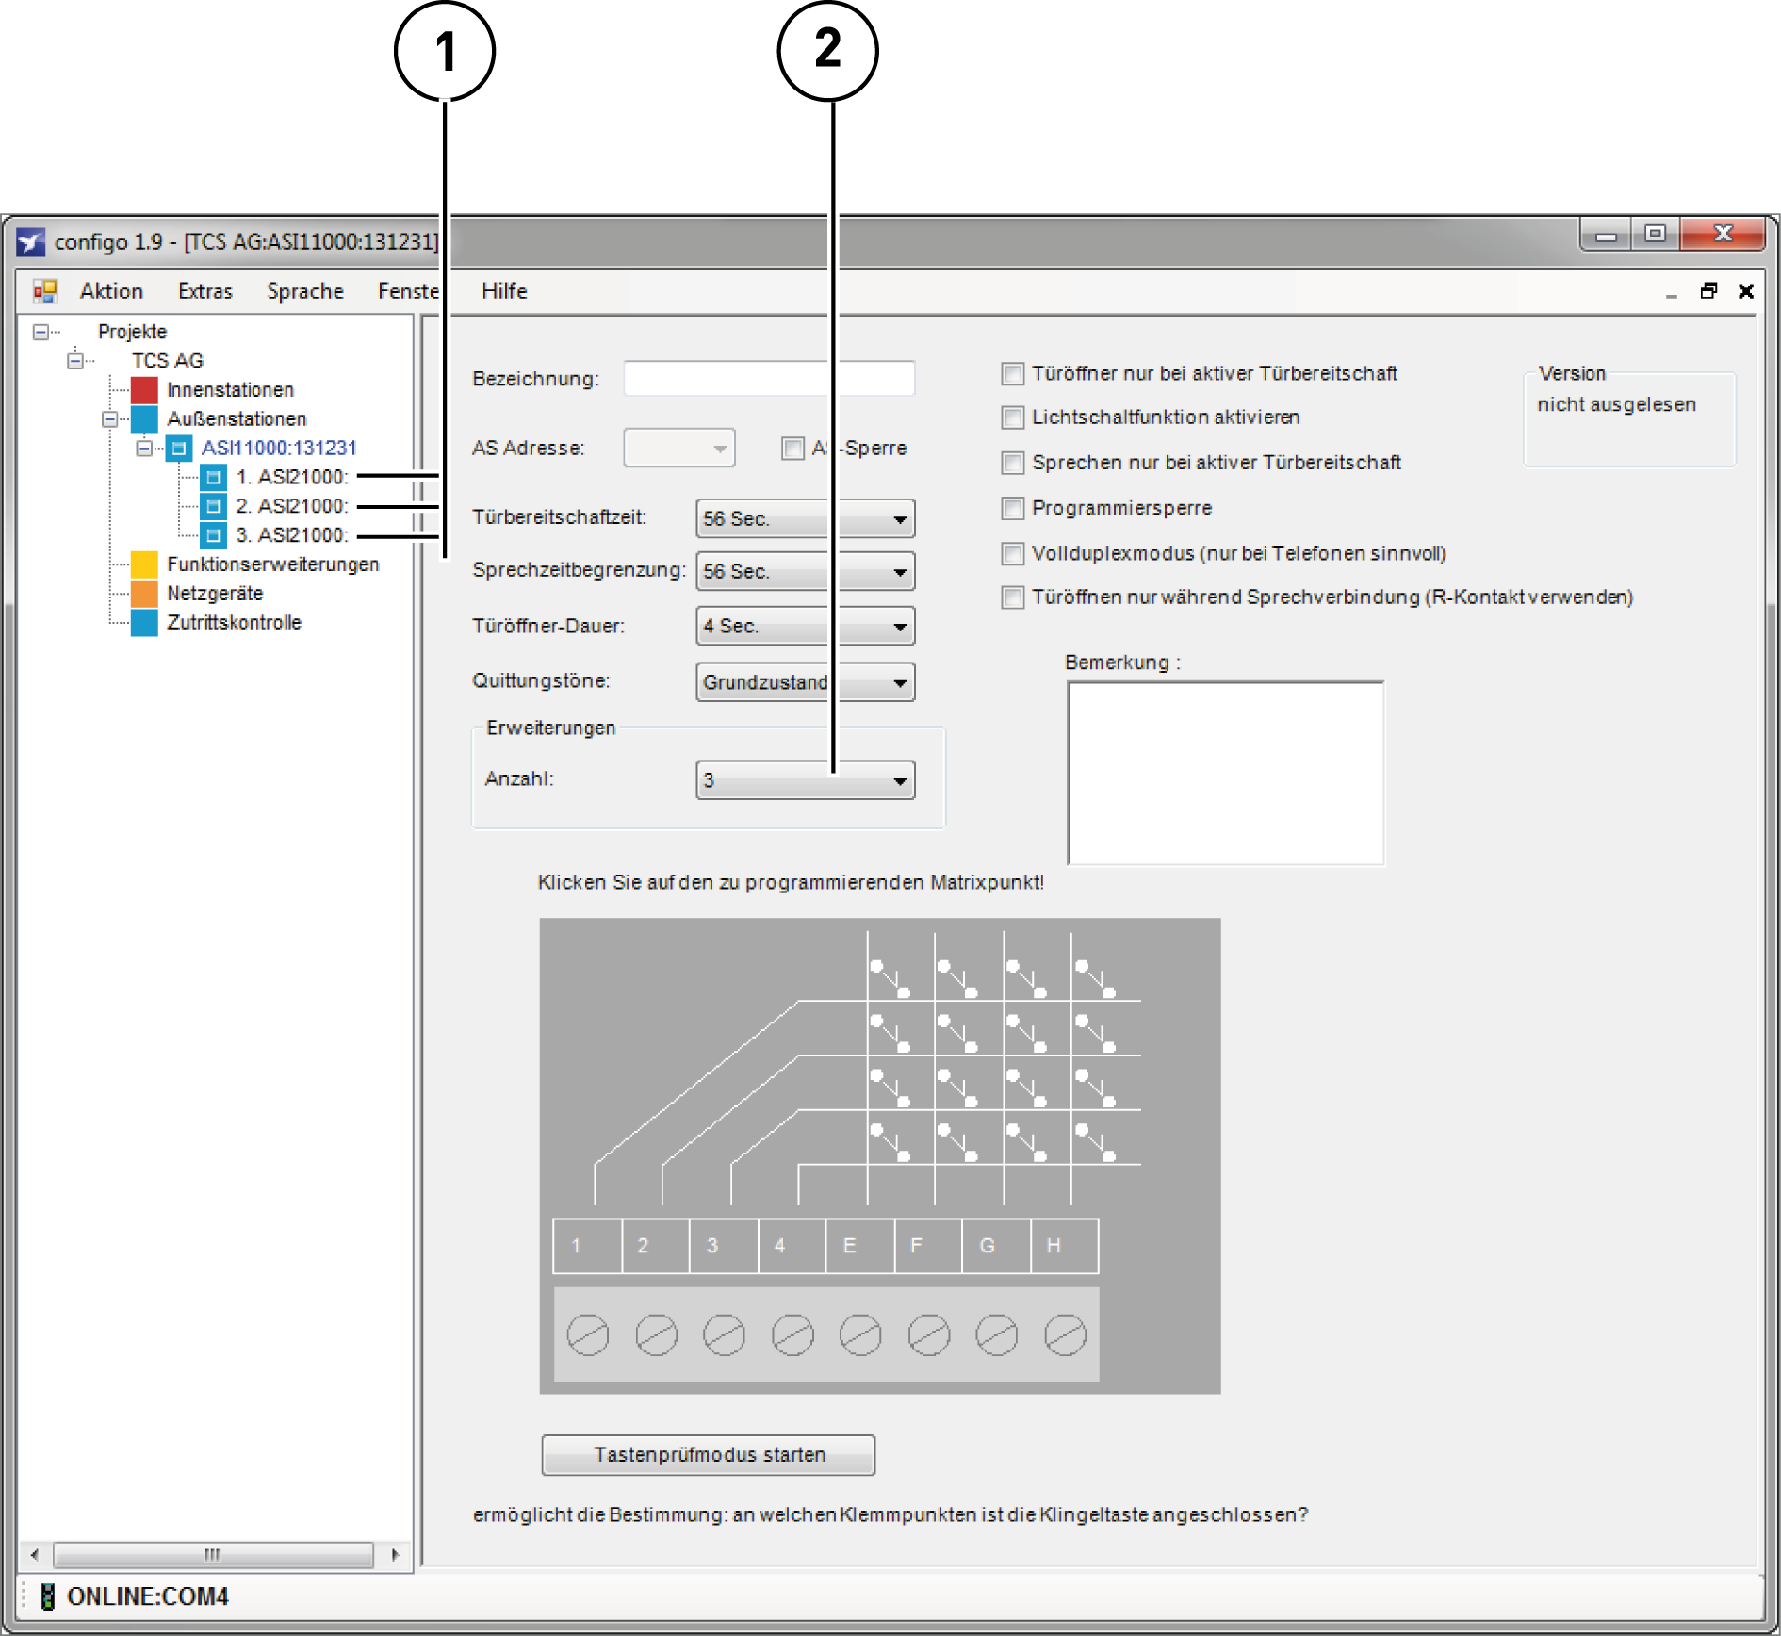Toggle the Programmiersperre checkbox
The image size is (1781, 1636).
(1013, 509)
